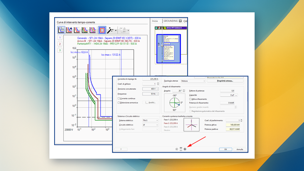Click the Fattore di potenza field
Image resolution: width=304 pixels, height=171 pixels.
click(x=227, y=91)
